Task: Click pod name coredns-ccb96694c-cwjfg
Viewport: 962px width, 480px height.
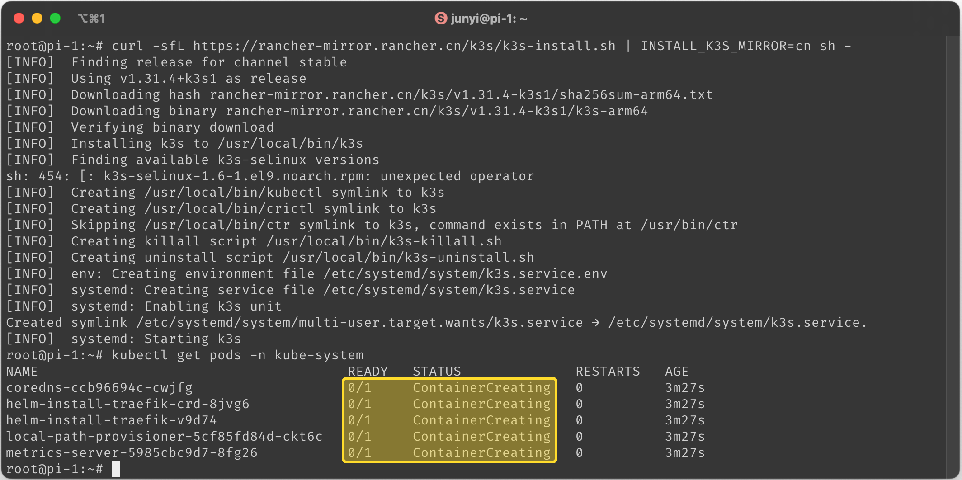Action: pos(99,388)
